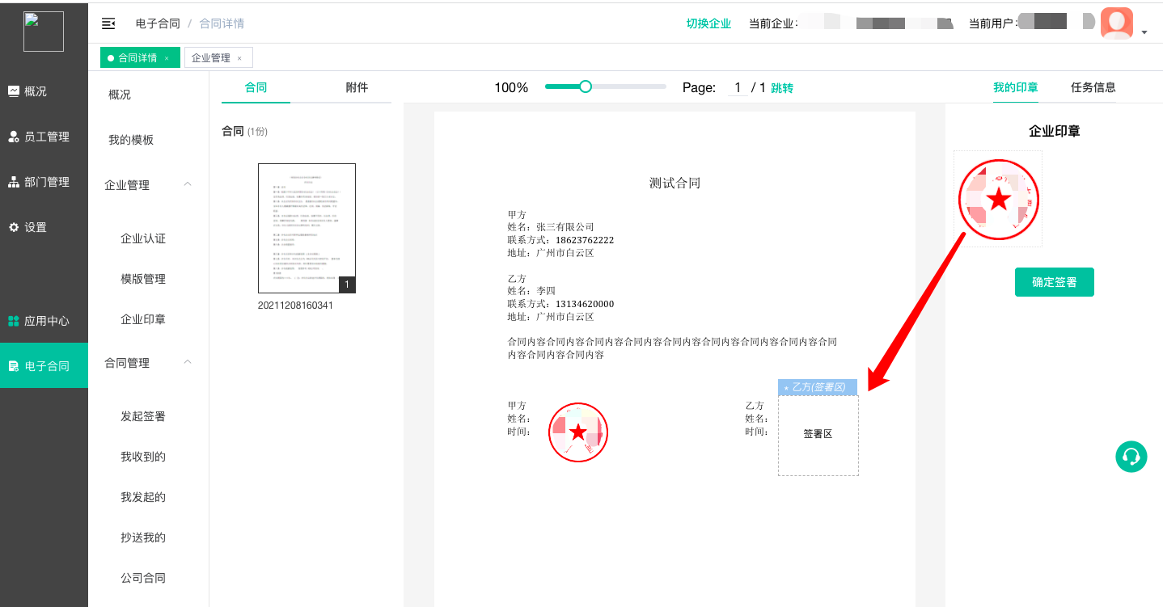The width and height of the screenshot is (1163, 607).
Task: Click the 切换企业 link
Action: point(708,23)
